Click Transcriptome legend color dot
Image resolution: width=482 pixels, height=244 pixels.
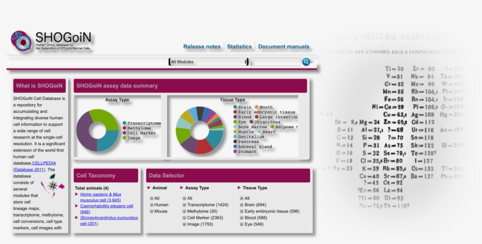[125, 123]
